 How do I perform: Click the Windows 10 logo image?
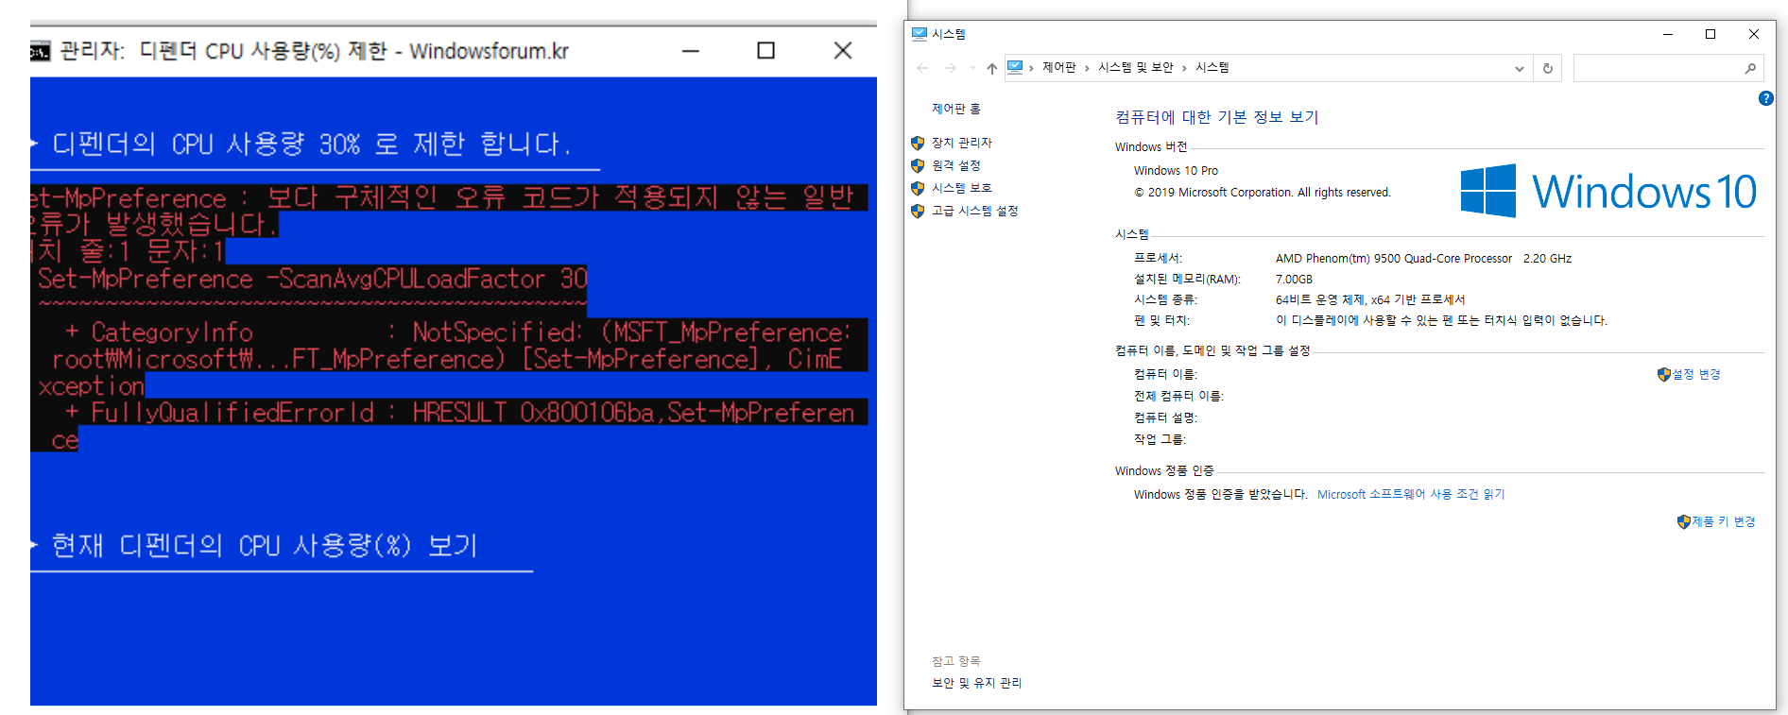1608,191
